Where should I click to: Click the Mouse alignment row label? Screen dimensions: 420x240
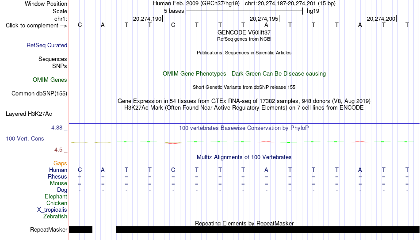click(59, 183)
